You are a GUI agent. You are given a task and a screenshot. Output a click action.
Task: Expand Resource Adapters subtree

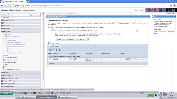point(4,57)
